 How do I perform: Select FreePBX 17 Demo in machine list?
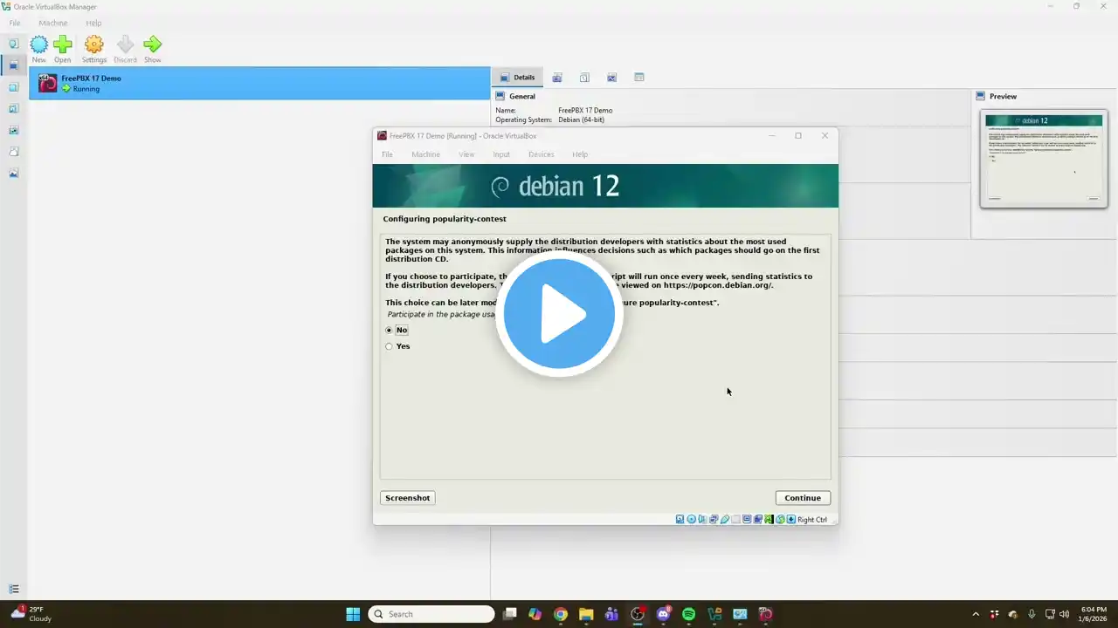pos(259,84)
